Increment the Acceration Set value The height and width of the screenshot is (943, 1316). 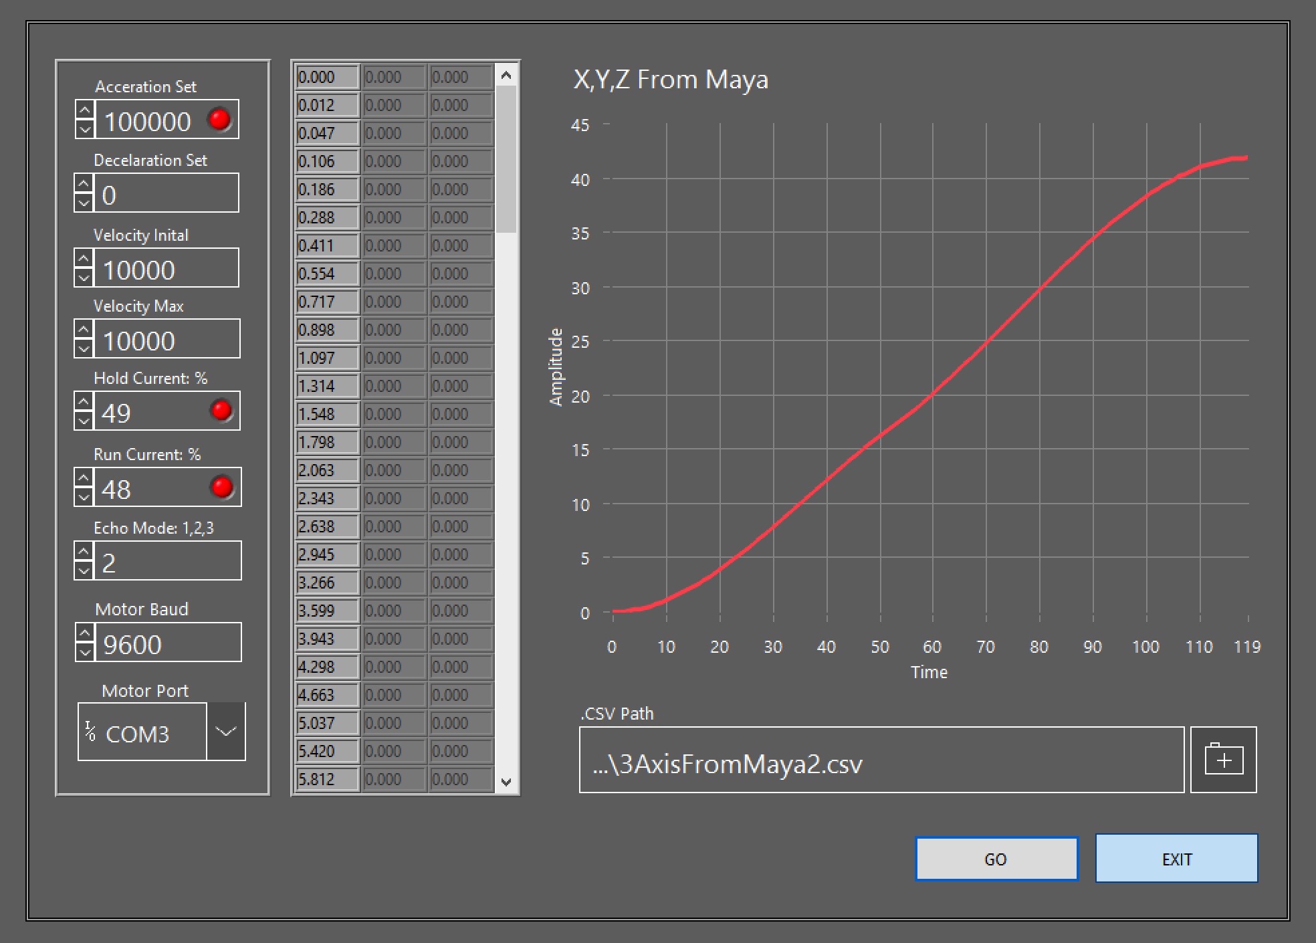84,110
